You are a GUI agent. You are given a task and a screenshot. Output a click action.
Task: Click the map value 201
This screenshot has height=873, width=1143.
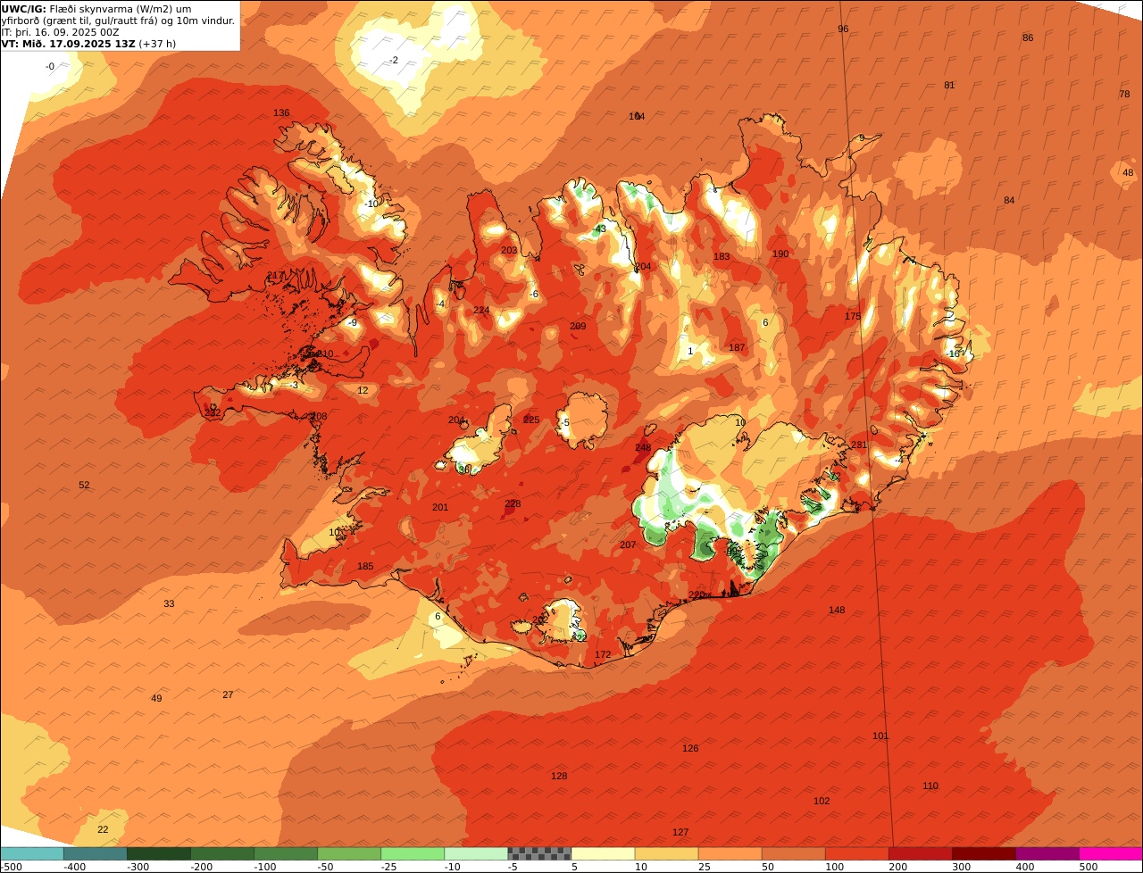click(440, 508)
